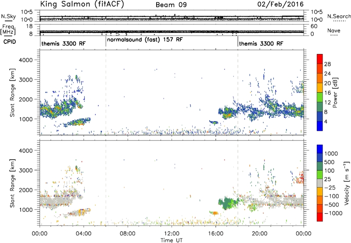This screenshot has height=243, width=351.
Task: Click the "4" label on the Power color bar
Action: point(326,122)
